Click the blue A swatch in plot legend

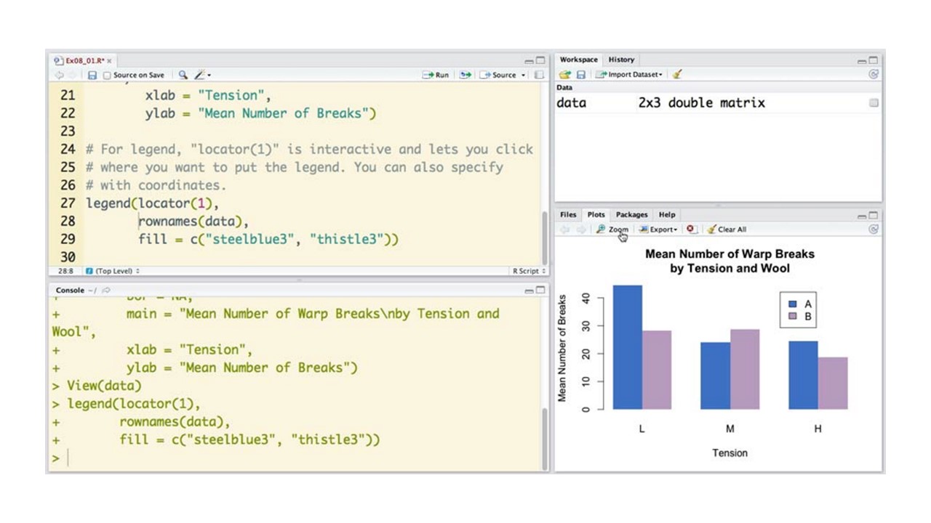point(794,304)
